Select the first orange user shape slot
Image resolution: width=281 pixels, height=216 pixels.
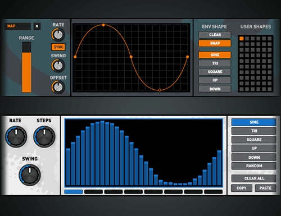242,39
